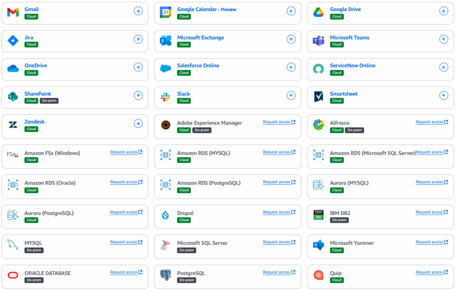Click the PostgreSQL elephant logo icon
Viewport: 457px width, 293px height.
(166, 275)
